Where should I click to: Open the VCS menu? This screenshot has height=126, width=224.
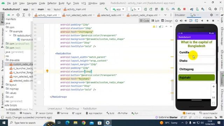84,3
